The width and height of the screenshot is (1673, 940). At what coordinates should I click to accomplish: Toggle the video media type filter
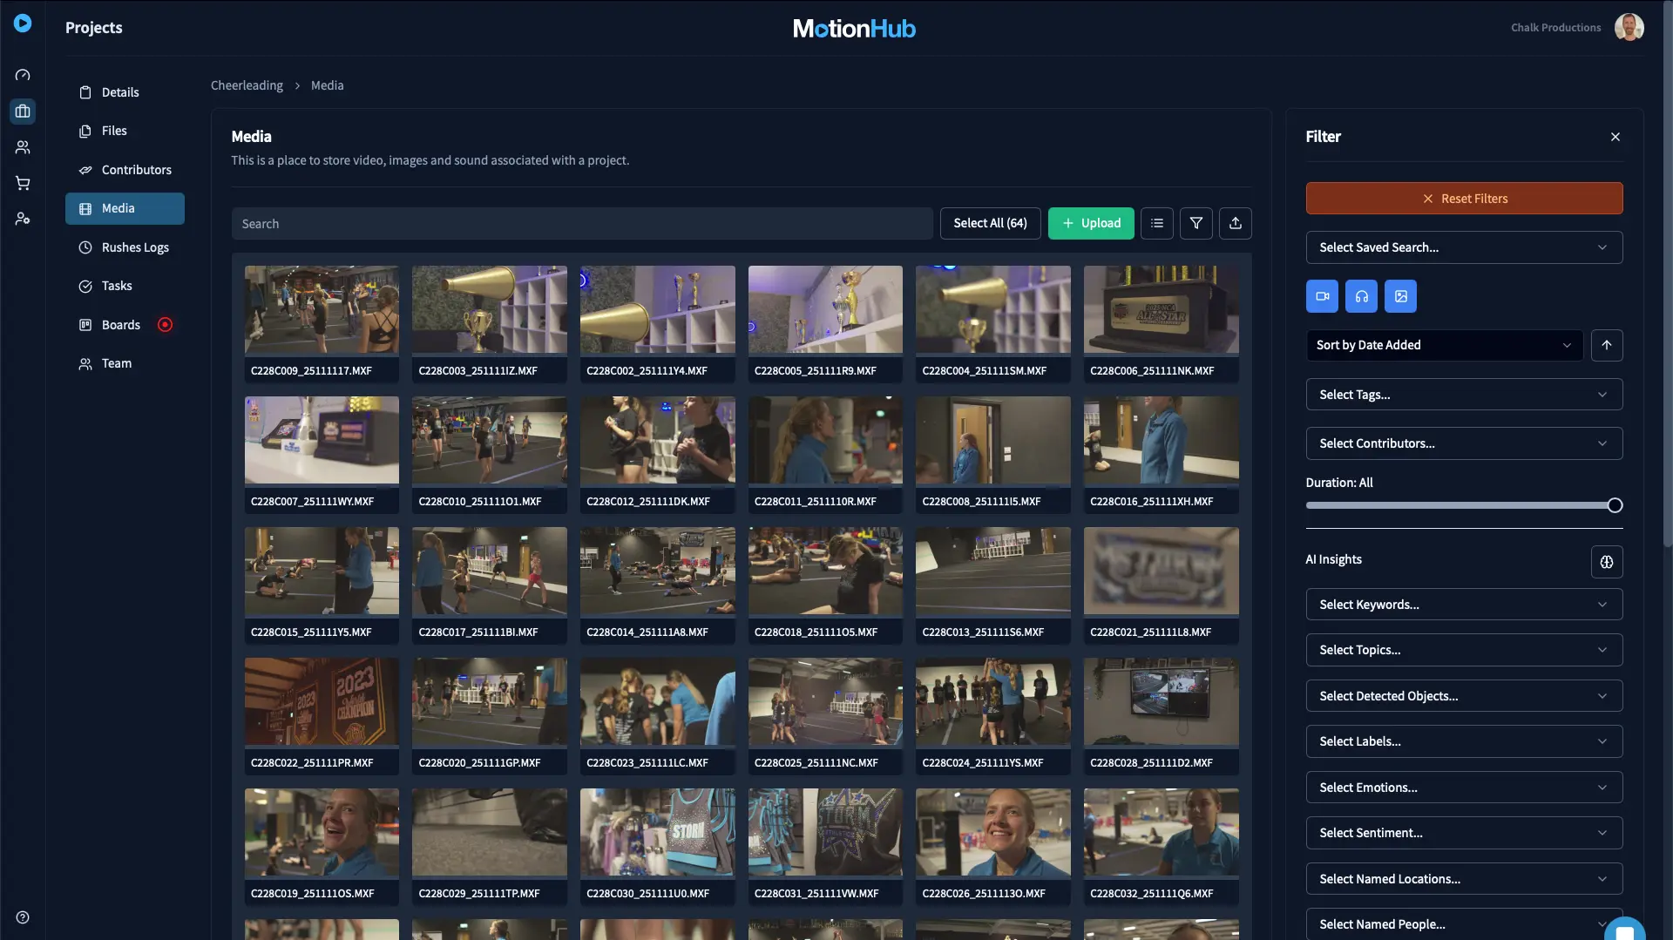click(x=1321, y=296)
